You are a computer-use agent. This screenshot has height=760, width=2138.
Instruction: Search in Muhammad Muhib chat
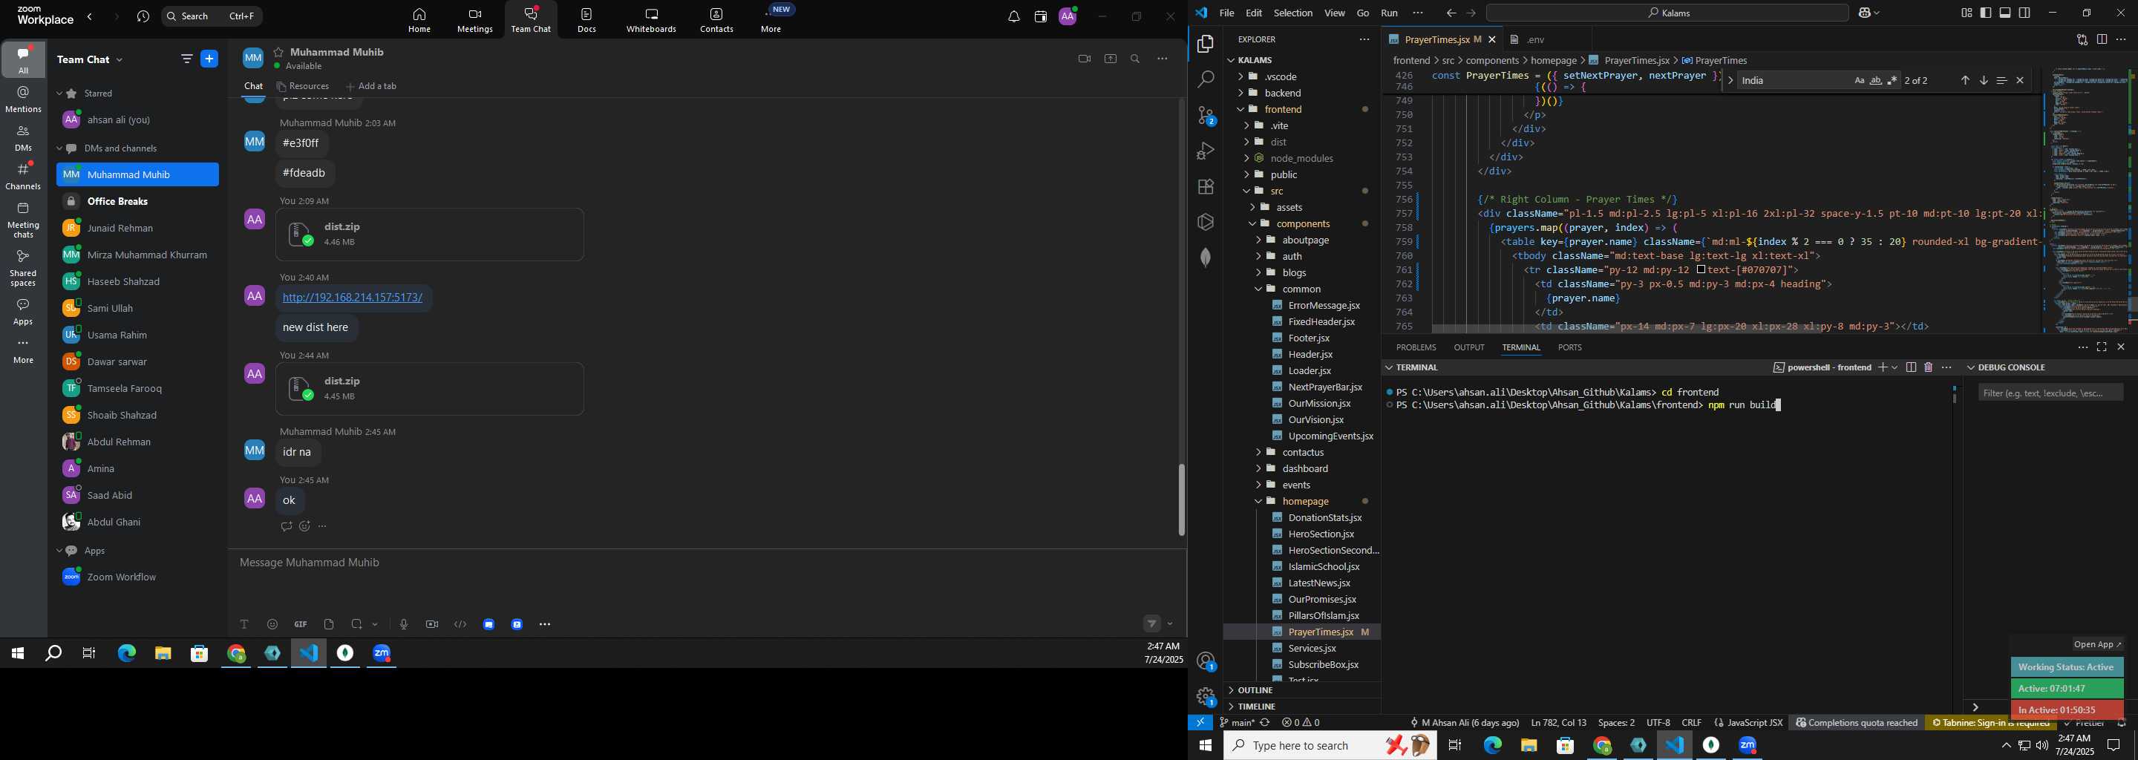(1135, 59)
